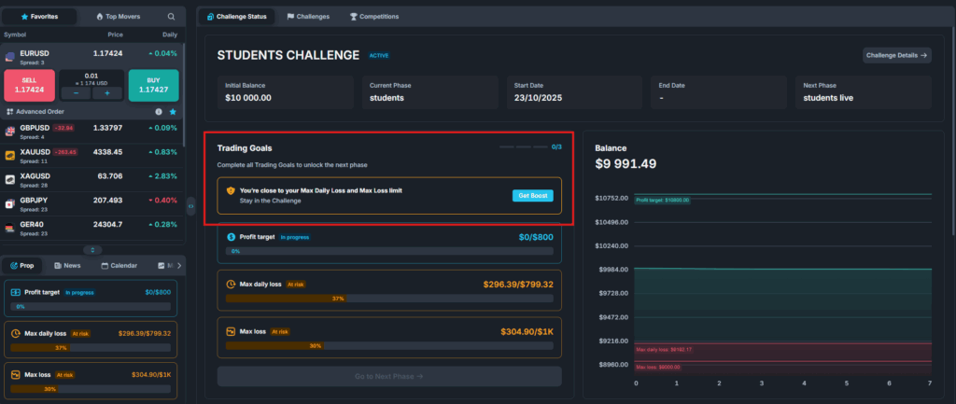Click the shield warning icon in alert

231,190
